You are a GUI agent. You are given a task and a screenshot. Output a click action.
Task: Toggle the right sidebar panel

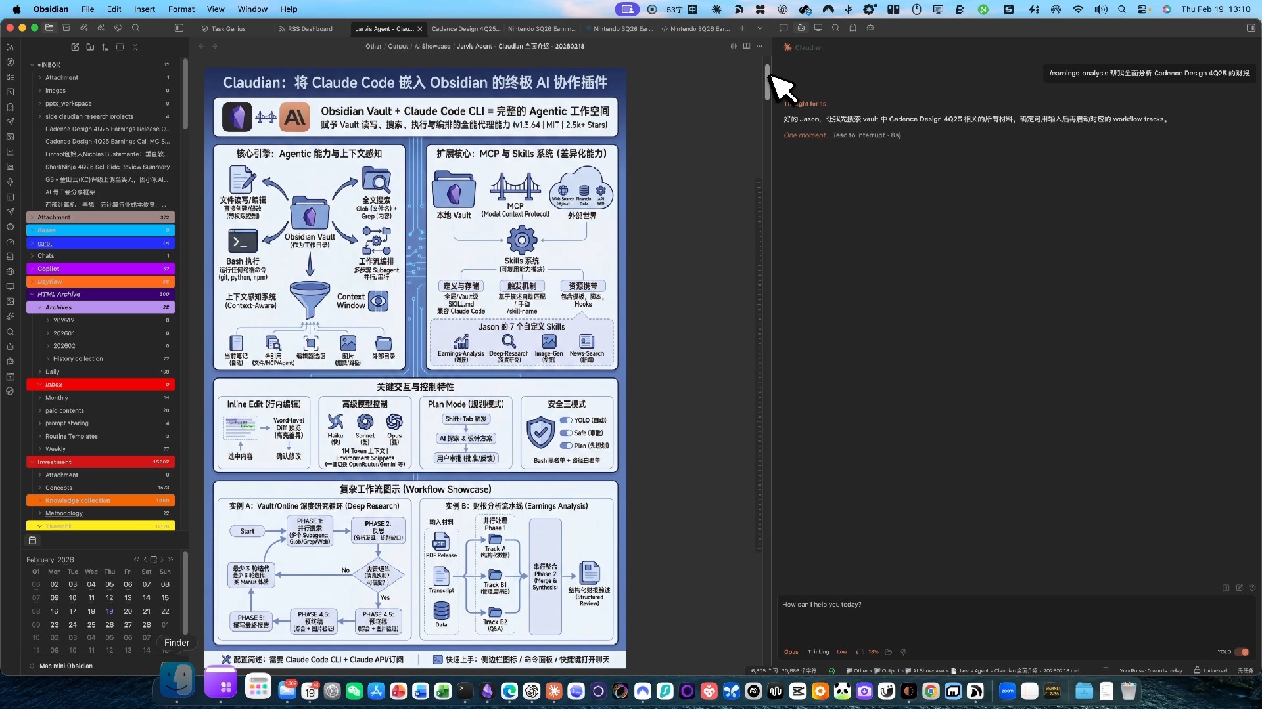pyautogui.click(x=1251, y=28)
